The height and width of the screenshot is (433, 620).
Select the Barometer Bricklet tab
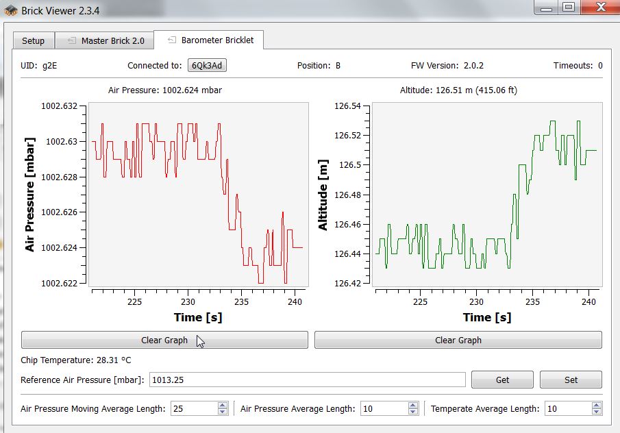click(216, 40)
